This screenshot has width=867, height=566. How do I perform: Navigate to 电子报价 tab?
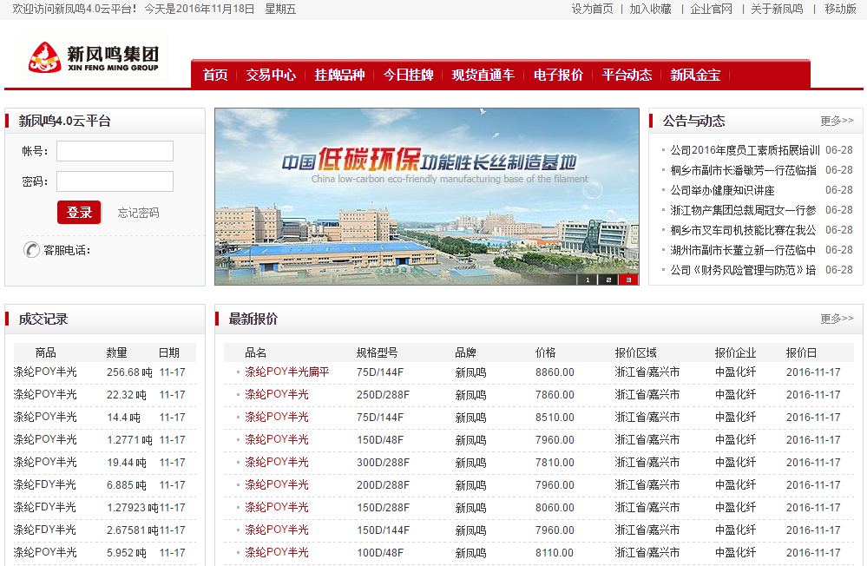(558, 75)
